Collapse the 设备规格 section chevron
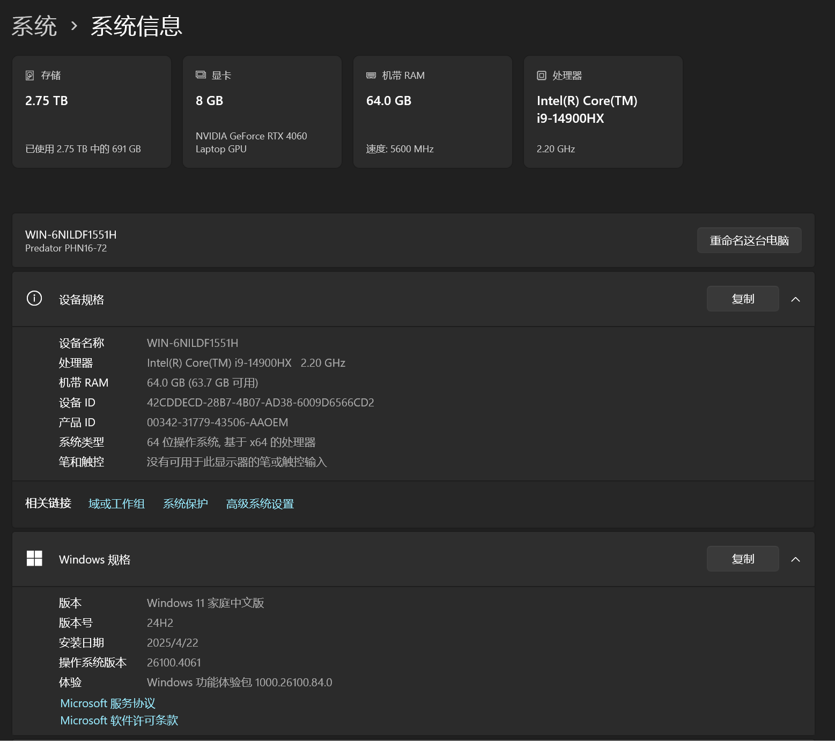The height and width of the screenshot is (741, 835). (796, 299)
